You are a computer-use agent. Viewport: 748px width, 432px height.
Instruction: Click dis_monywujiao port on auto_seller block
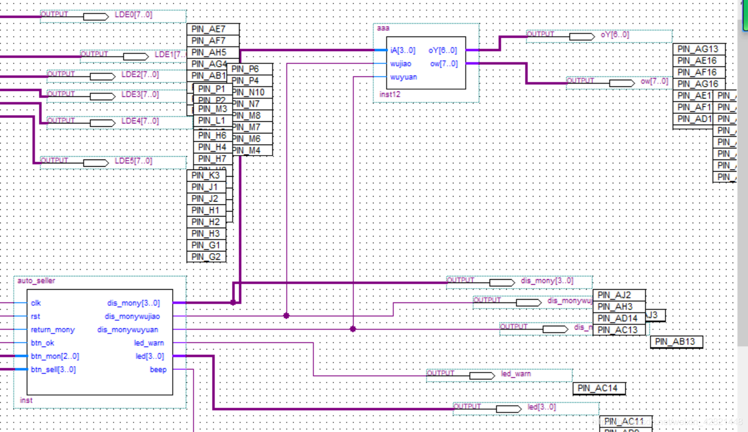pos(132,316)
